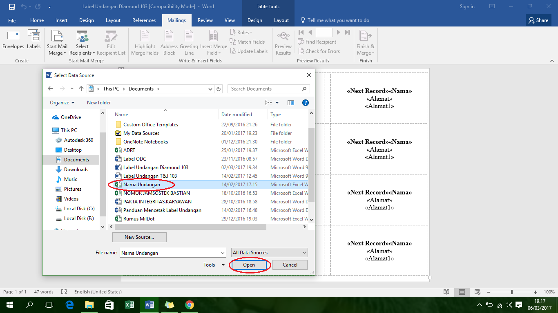The width and height of the screenshot is (558, 313).
Task: Click Open to load data source
Action: 249,265
